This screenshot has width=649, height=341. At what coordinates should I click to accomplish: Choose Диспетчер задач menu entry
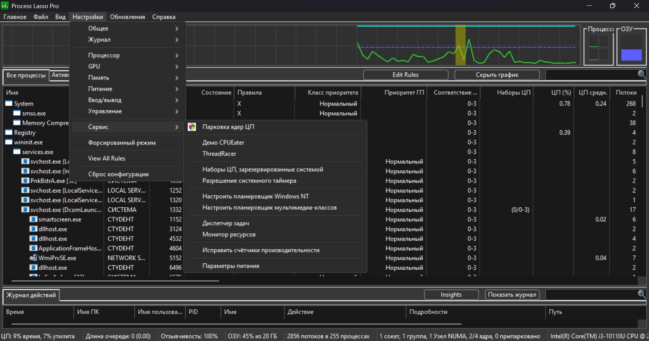225,223
